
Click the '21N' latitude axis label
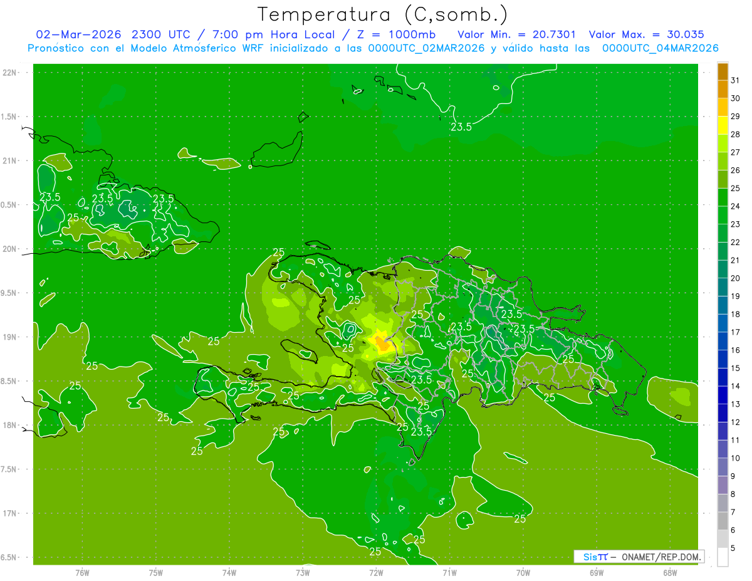click(9, 161)
